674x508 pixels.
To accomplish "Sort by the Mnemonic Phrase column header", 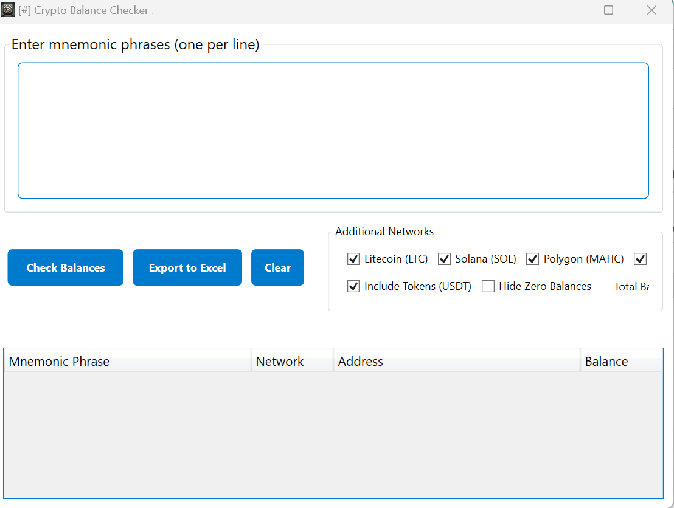I will click(x=128, y=362).
